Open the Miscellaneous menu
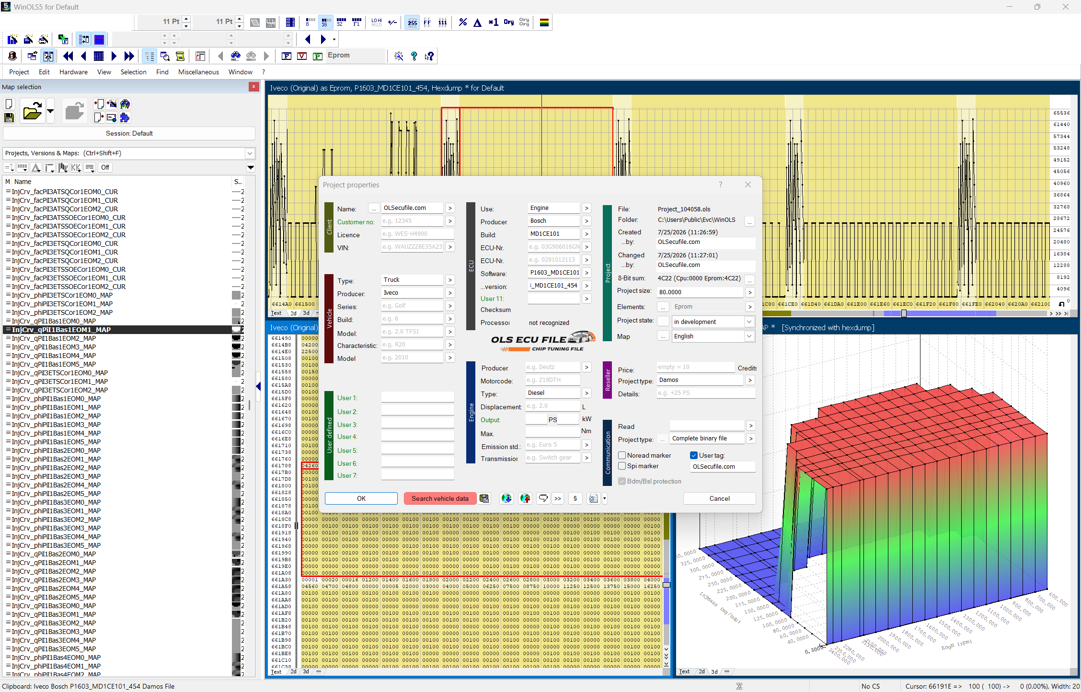Viewport: 1081px width, 692px height. coord(198,72)
